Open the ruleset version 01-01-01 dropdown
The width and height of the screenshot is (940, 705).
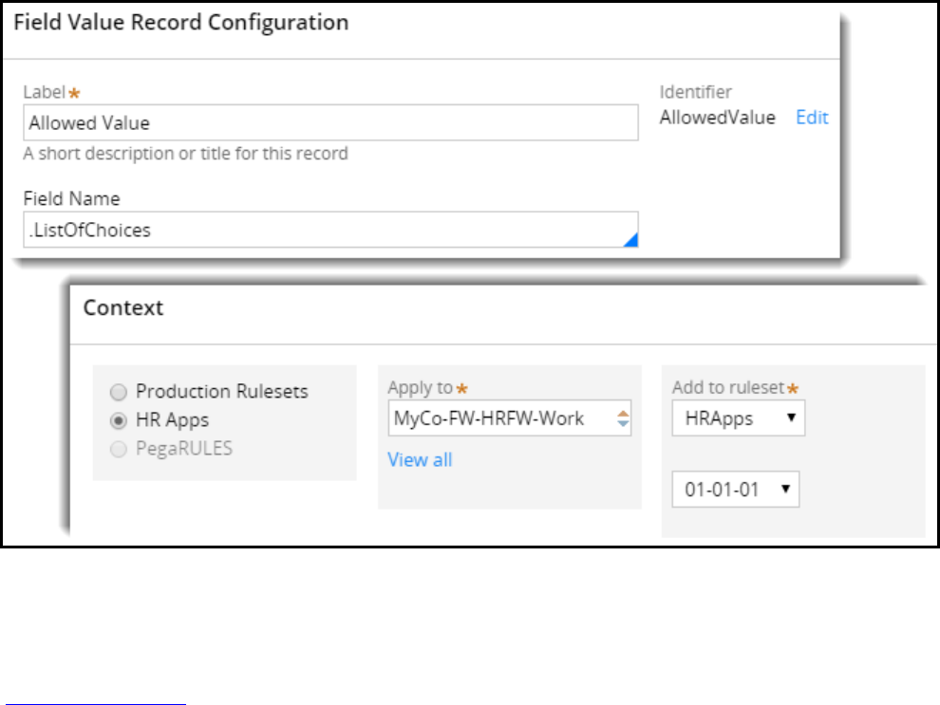click(x=735, y=490)
